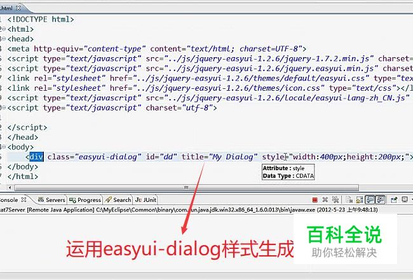Click the title value "My Dialog"

233,157
